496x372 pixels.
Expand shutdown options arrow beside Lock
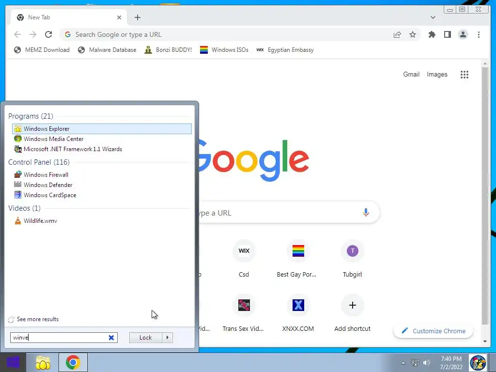(x=167, y=338)
